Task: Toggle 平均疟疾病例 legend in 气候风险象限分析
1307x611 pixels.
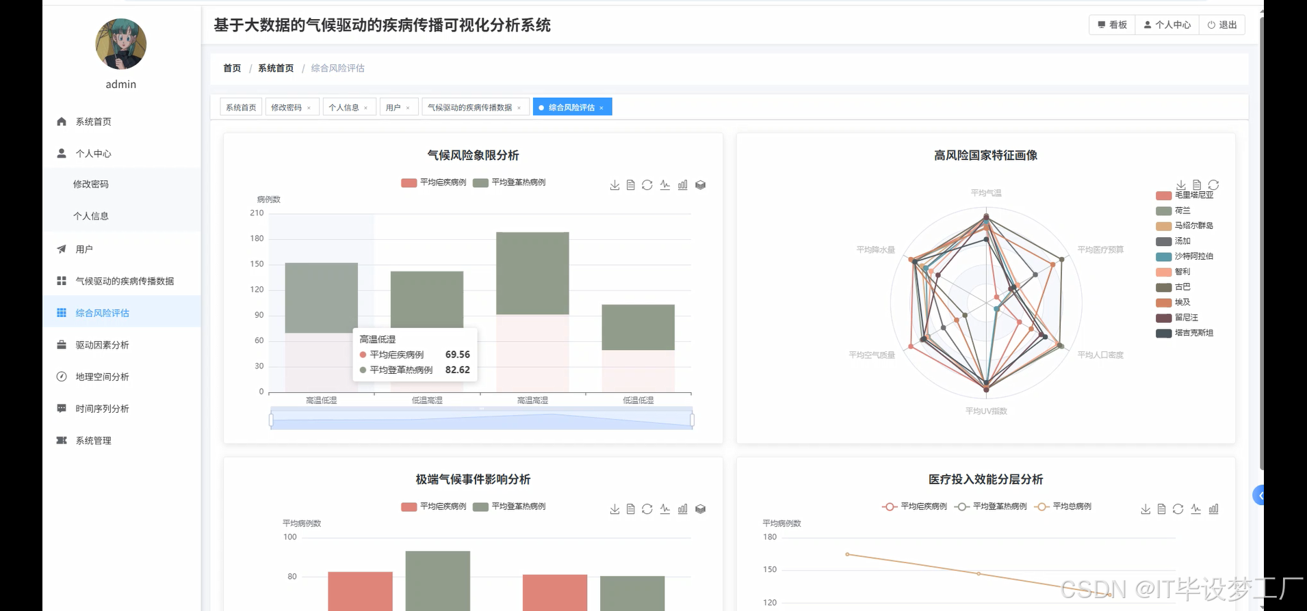Action: point(434,182)
